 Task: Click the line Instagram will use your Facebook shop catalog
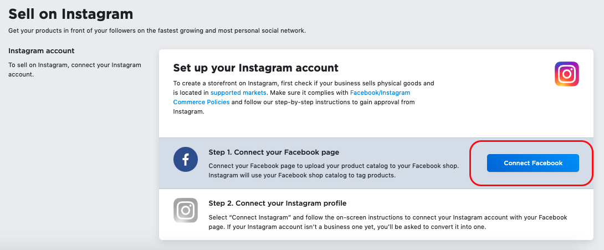coord(303,175)
